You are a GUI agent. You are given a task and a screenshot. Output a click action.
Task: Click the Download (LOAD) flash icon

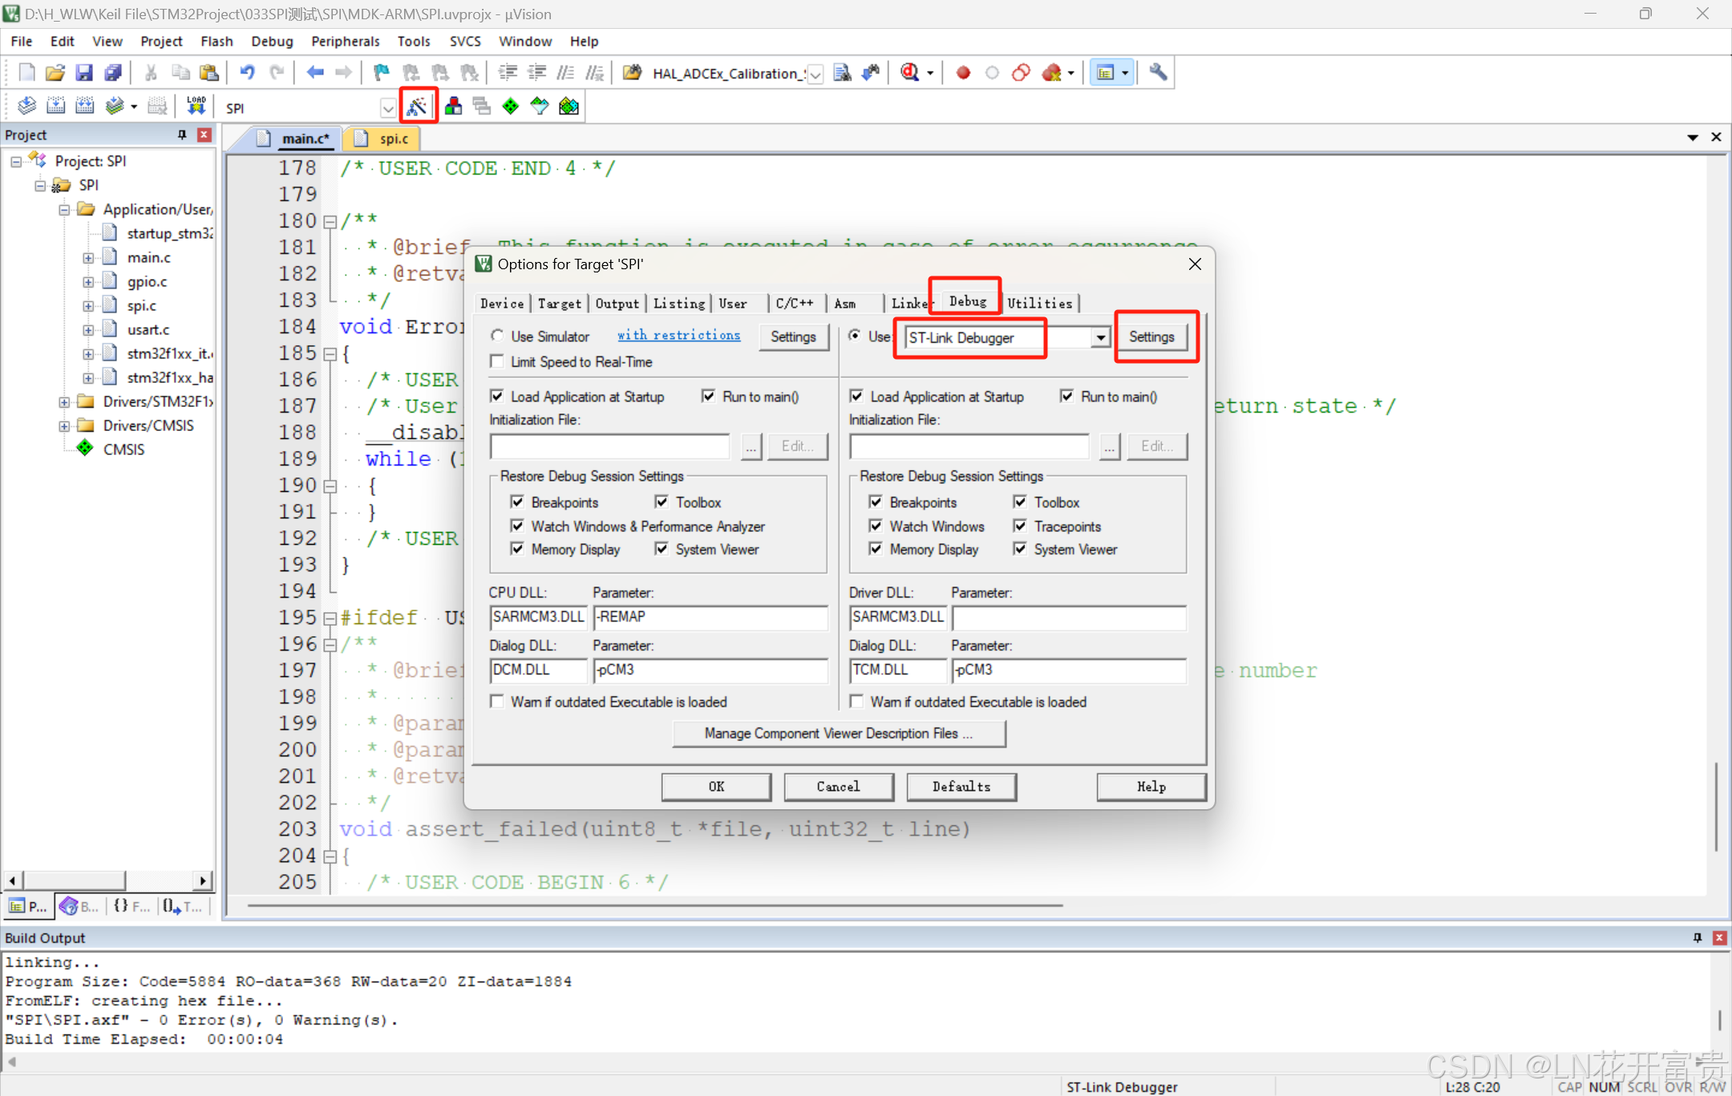(x=196, y=107)
